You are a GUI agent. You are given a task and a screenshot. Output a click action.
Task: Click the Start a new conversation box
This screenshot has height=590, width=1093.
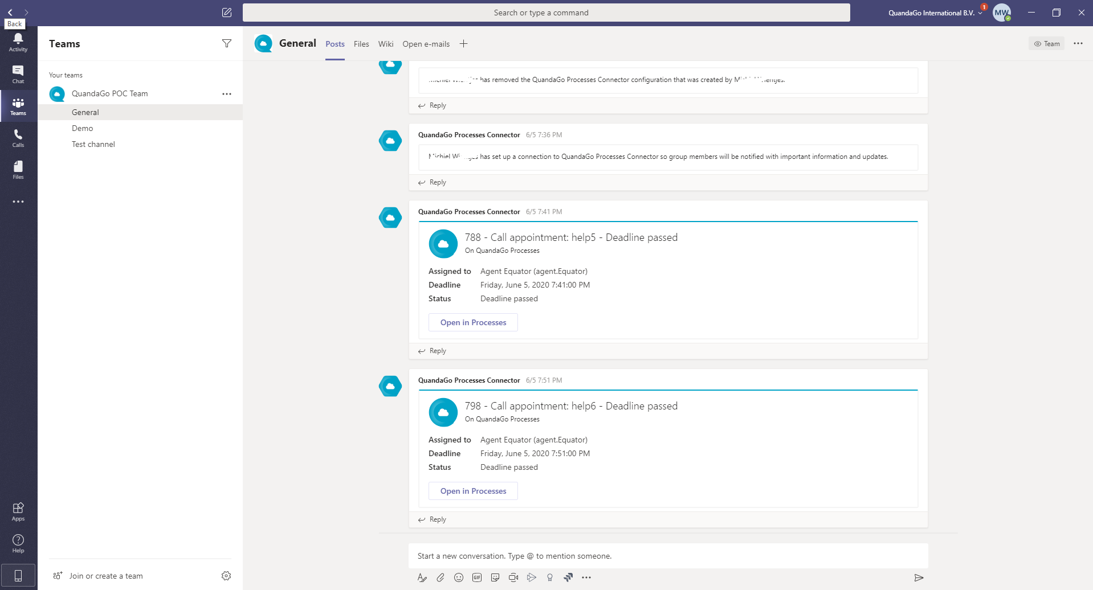pyautogui.click(x=668, y=556)
